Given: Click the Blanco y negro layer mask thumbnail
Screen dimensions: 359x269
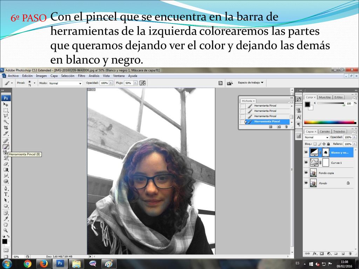Looking at the screenshot, I should click(x=325, y=152).
